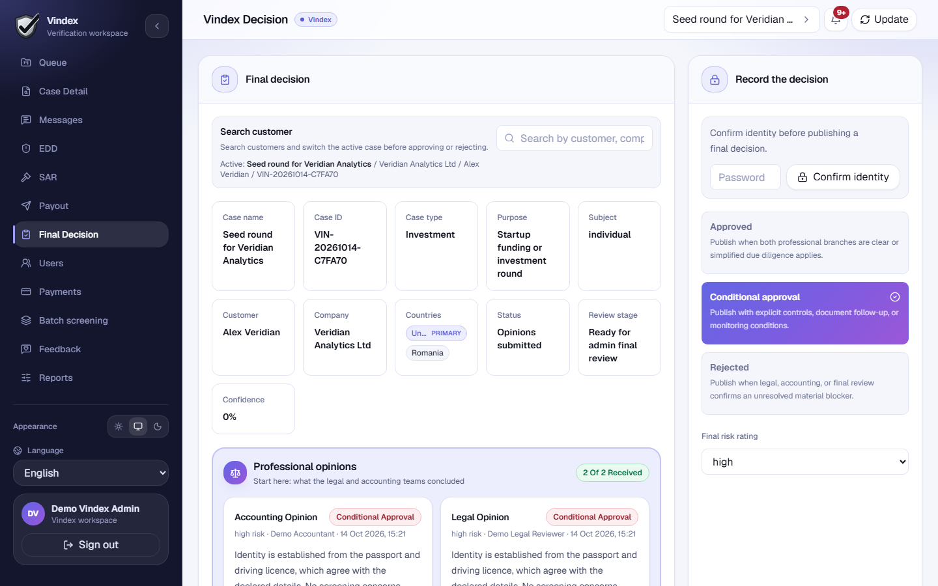Click the Confirm identity button
938x586 pixels.
click(843, 177)
